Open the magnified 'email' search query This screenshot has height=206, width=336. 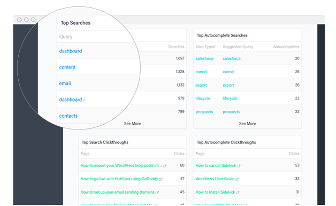(x=65, y=83)
